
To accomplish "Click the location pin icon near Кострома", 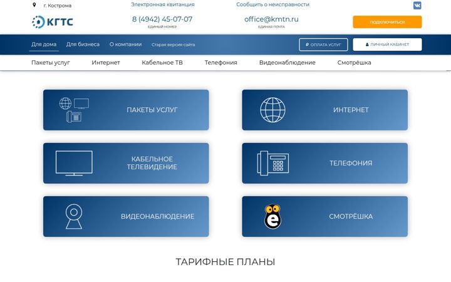I will click(34, 5).
